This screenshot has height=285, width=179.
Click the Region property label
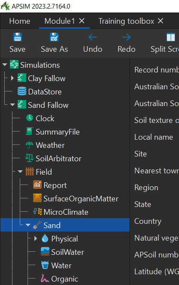(x=146, y=188)
